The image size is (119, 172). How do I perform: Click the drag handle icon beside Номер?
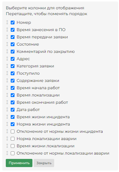click(x=7, y=22)
